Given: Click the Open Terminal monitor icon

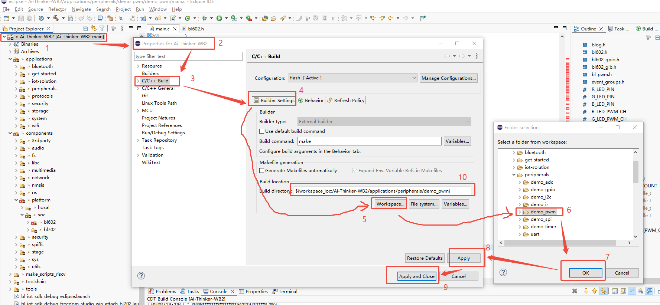Looking at the screenshot, I should (100, 18).
